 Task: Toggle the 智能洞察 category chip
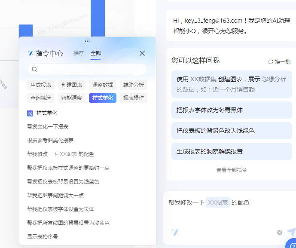click(72, 98)
